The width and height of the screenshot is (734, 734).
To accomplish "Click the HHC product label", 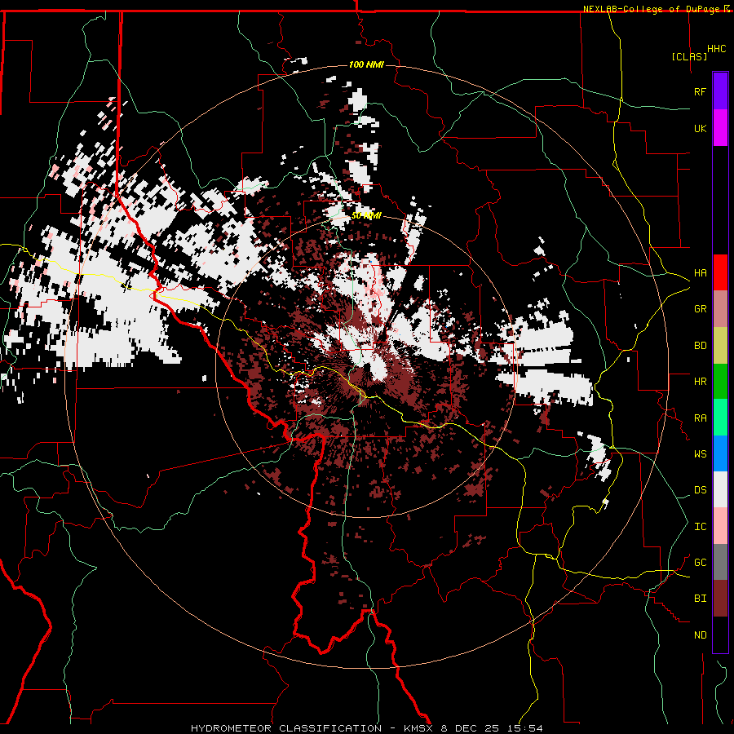I will click(x=716, y=49).
